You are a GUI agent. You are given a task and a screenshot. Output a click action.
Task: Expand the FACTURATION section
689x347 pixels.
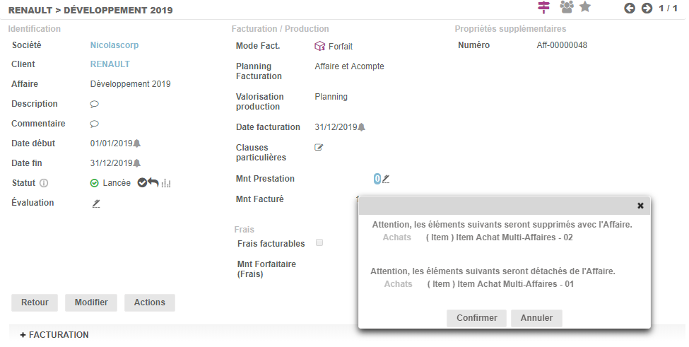point(54,334)
